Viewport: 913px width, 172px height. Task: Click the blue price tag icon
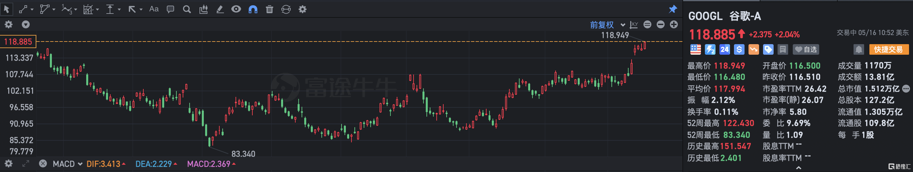pyautogui.click(x=768, y=49)
